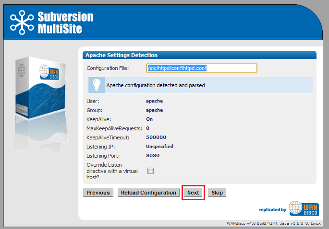This screenshot has height=229, width=329.
Task: Click the WANdisco product box image
Action: [x=40, y=88]
